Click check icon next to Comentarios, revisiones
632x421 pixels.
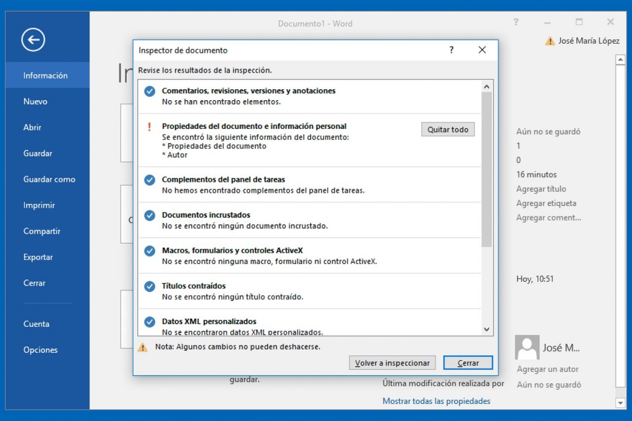click(150, 92)
